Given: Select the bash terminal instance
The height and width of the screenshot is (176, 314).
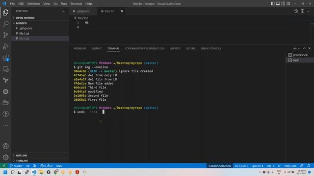Looking at the screenshot, I should (300, 60).
